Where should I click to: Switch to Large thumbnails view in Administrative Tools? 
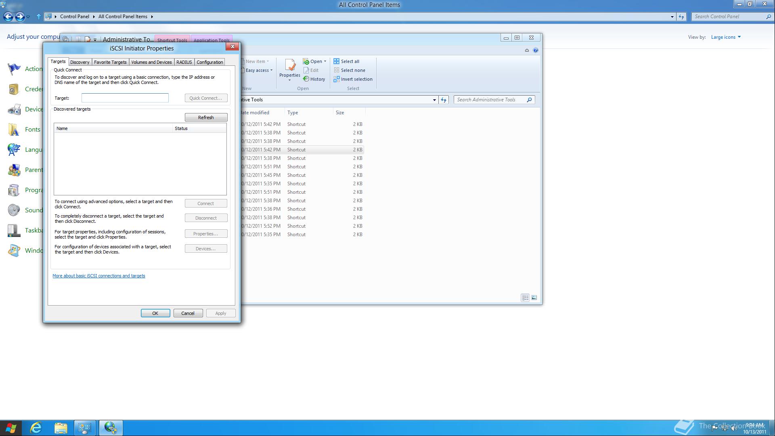pos(534,298)
